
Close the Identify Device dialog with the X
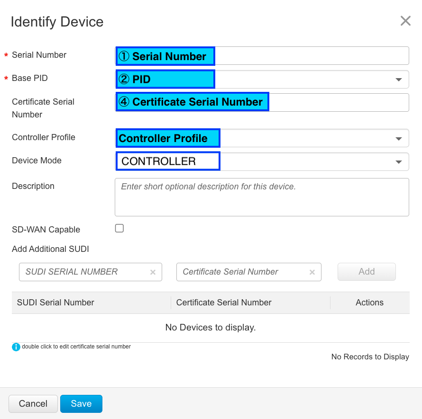point(405,21)
